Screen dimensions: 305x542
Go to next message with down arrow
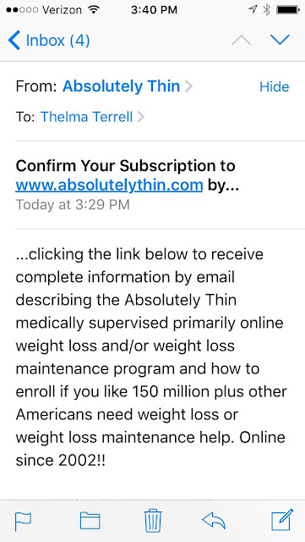pos(280,40)
